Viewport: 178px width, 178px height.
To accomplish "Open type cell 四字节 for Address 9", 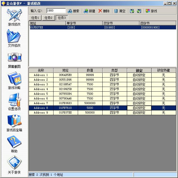I will pyautogui.click(x=114, y=112).
